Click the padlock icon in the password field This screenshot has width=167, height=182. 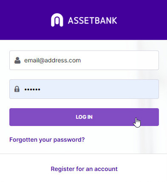17,89
